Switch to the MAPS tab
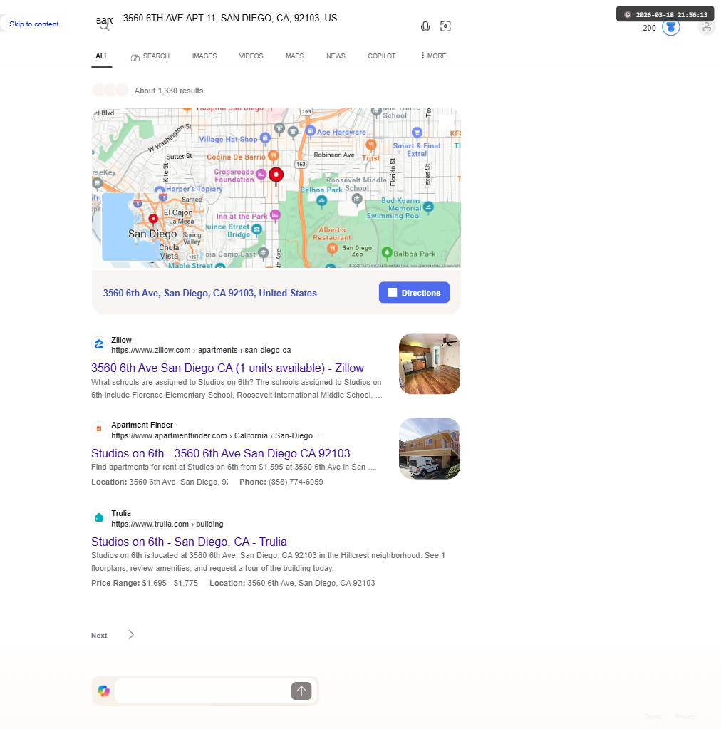 coord(295,56)
